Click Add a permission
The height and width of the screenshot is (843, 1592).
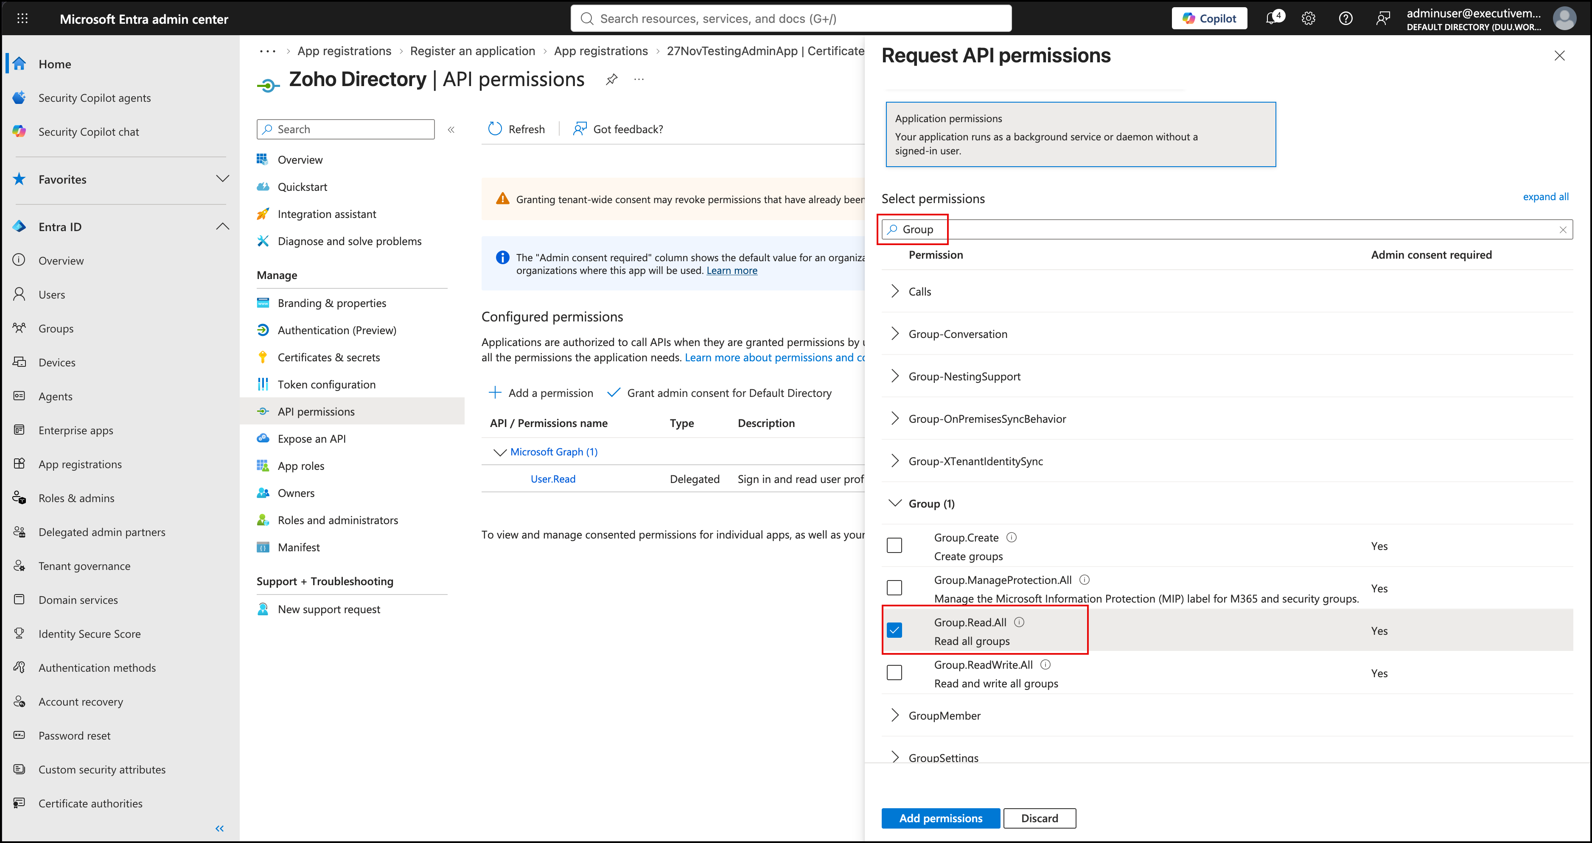click(541, 393)
